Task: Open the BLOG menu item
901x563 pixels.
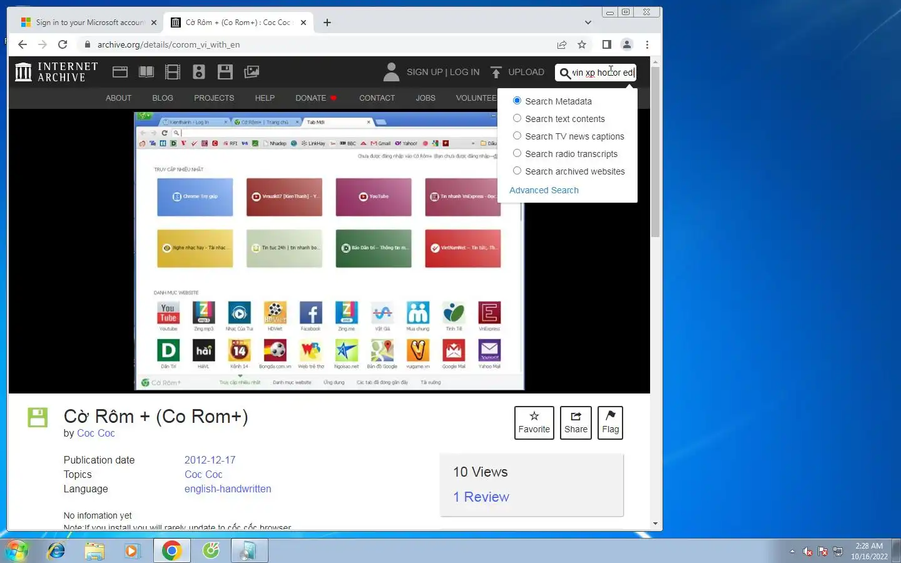Action: click(x=163, y=98)
